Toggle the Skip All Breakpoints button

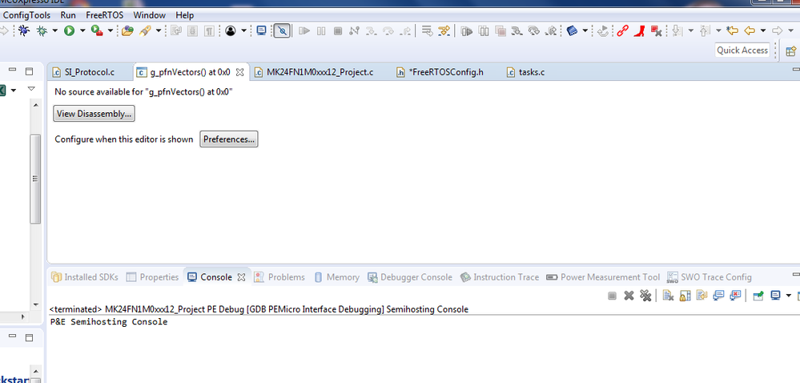click(282, 31)
